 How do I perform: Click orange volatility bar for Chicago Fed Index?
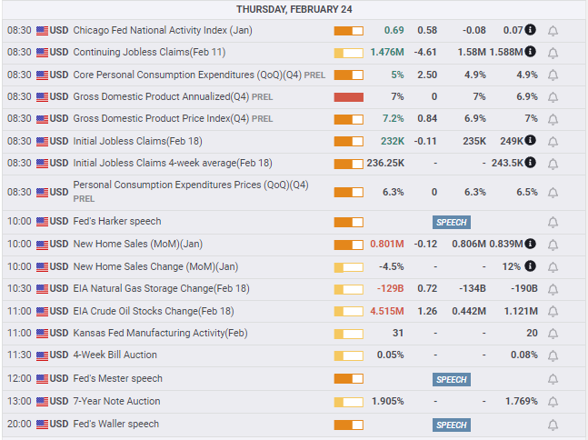point(349,31)
